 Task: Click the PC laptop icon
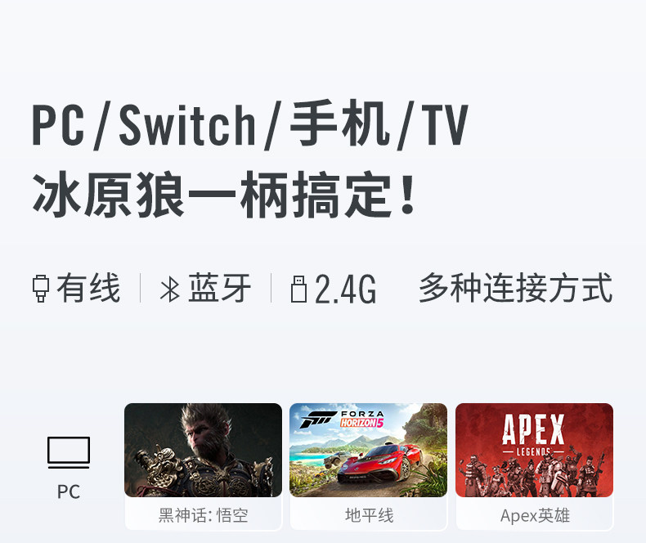[69, 452]
